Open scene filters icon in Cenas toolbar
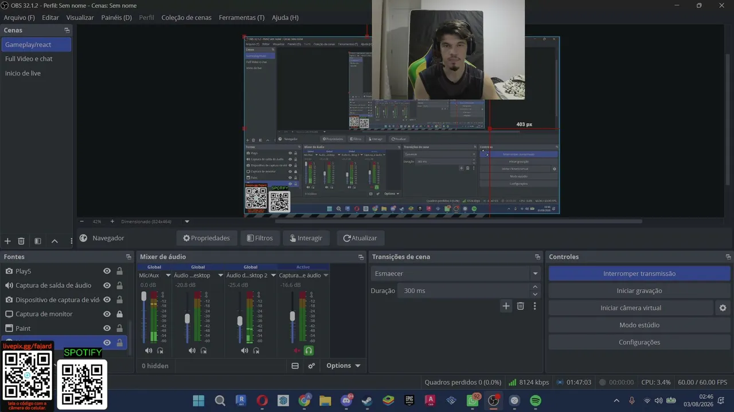 [x=38, y=241]
